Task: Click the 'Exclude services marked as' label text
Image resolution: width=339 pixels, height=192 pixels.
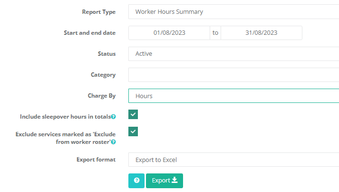Action: (x=66, y=134)
